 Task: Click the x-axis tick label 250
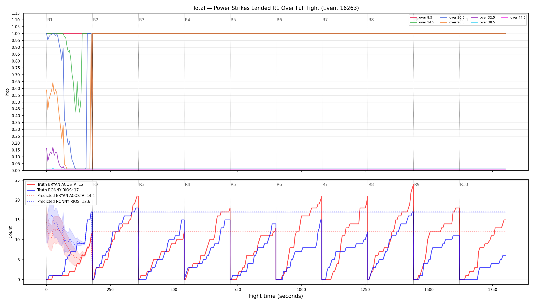[110, 289]
